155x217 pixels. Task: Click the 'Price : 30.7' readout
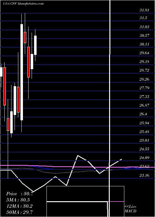click(x=20, y=194)
